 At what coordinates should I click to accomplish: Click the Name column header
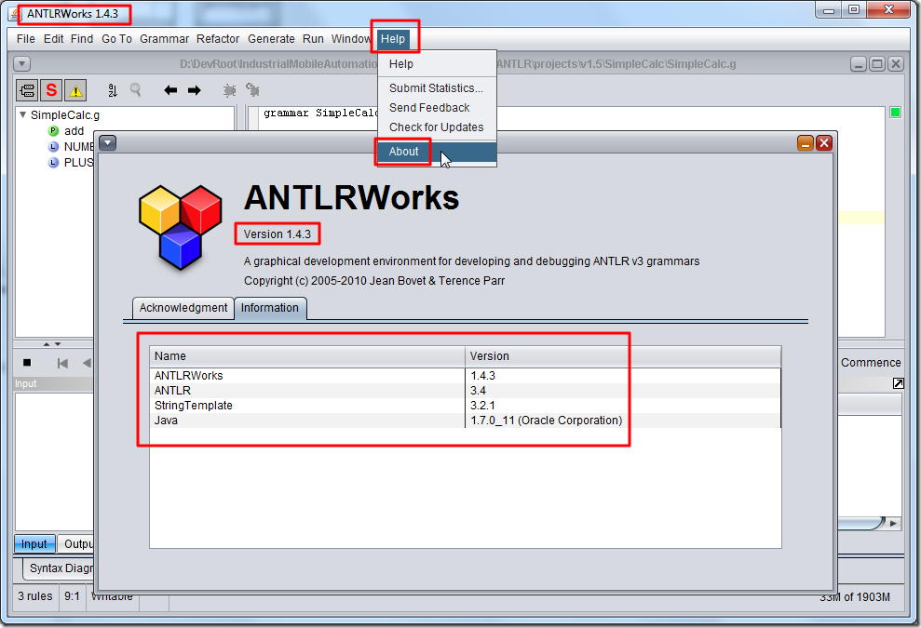click(307, 356)
